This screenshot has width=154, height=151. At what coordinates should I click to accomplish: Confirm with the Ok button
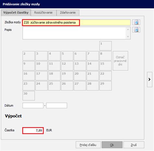coord(112,145)
